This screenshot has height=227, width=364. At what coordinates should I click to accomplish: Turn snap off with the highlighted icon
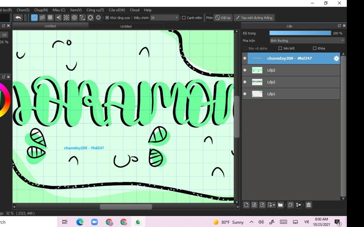click(x=34, y=18)
